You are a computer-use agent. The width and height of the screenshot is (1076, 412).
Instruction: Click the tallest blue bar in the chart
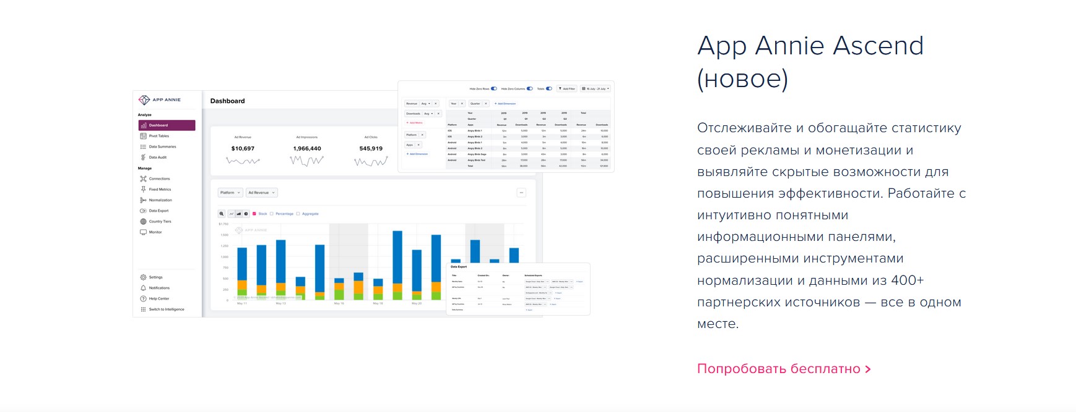pos(397,256)
